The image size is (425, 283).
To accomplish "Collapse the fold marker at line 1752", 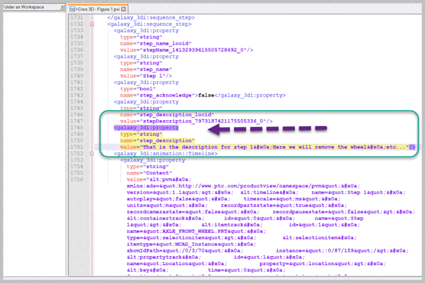I will (x=92, y=153).
